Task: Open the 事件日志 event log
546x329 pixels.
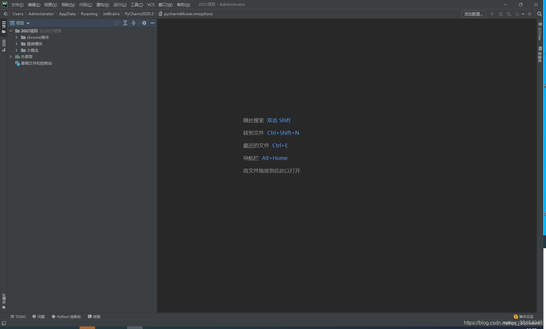Action: coord(524,317)
